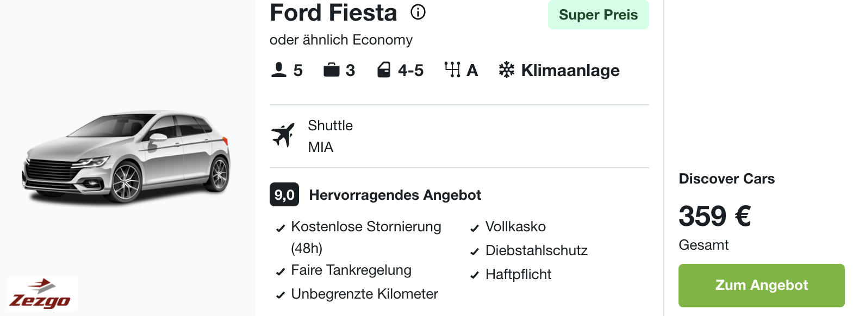Click the automatic transmission gearshift icon

point(452,70)
